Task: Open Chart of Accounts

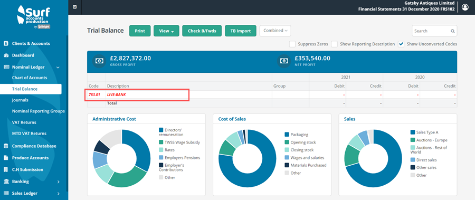Action: click(x=30, y=78)
